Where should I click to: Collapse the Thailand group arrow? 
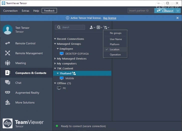58,73
